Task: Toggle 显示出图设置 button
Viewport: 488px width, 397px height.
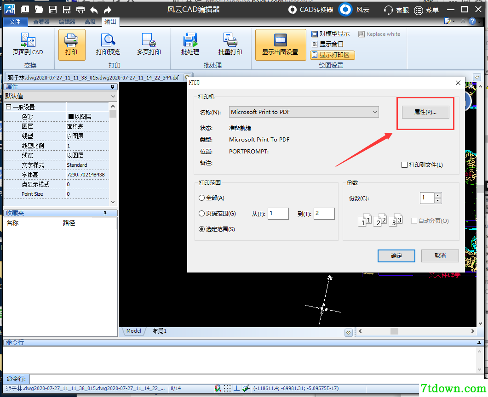Action: click(281, 45)
